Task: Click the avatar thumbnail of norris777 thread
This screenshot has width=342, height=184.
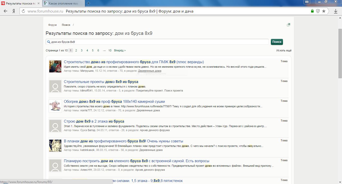Action: coord(55,106)
